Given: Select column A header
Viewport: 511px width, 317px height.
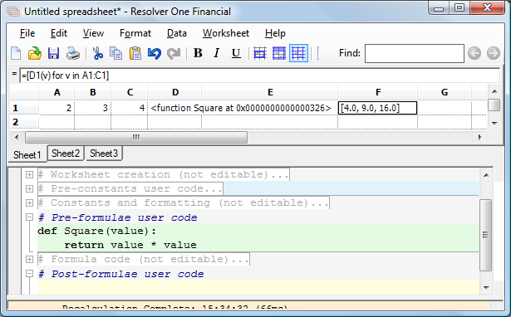Looking at the screenshot, I should [x=57, y=92].
